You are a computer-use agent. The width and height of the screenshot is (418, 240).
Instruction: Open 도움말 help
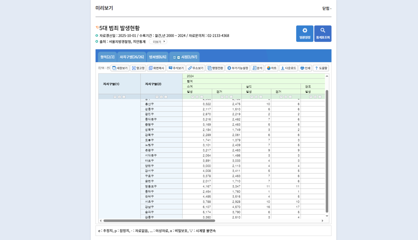[x=321, y=68]
